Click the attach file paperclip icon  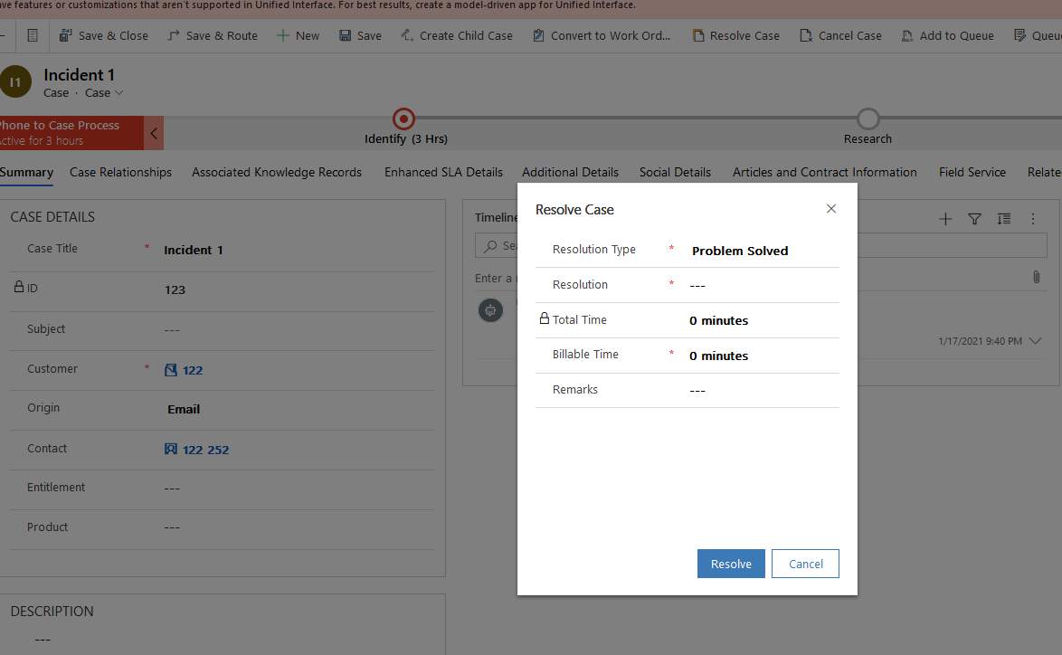click(x=1037, y=277)
